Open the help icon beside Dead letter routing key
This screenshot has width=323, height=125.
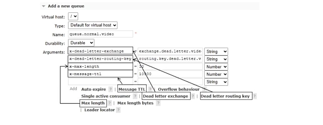pyautogui.click(x=255, y=96)
